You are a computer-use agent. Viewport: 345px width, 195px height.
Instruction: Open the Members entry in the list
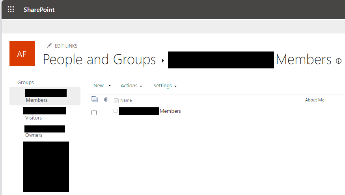[x=170, y=111]
